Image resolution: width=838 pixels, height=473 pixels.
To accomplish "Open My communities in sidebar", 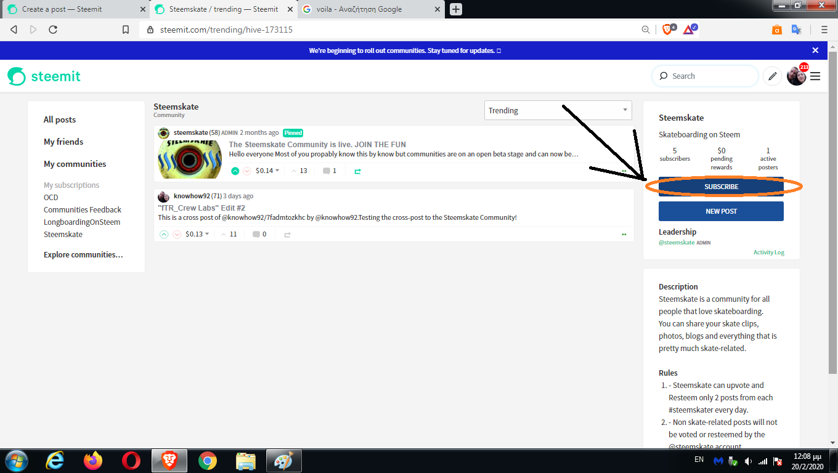I will (75, 164).
